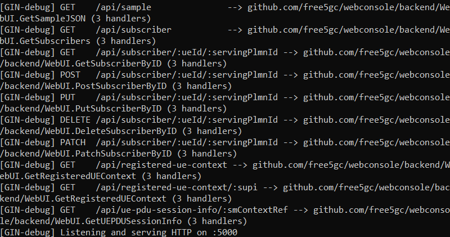Click DeleteSubscriberByID handler text
This screenshot has width=450, height=237.
pos(126,131)
